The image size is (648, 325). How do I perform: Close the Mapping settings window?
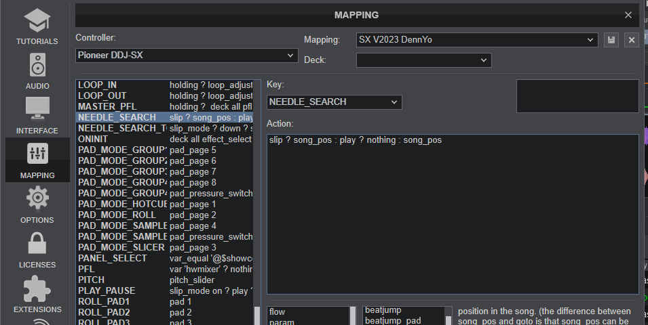click(628, 15)
